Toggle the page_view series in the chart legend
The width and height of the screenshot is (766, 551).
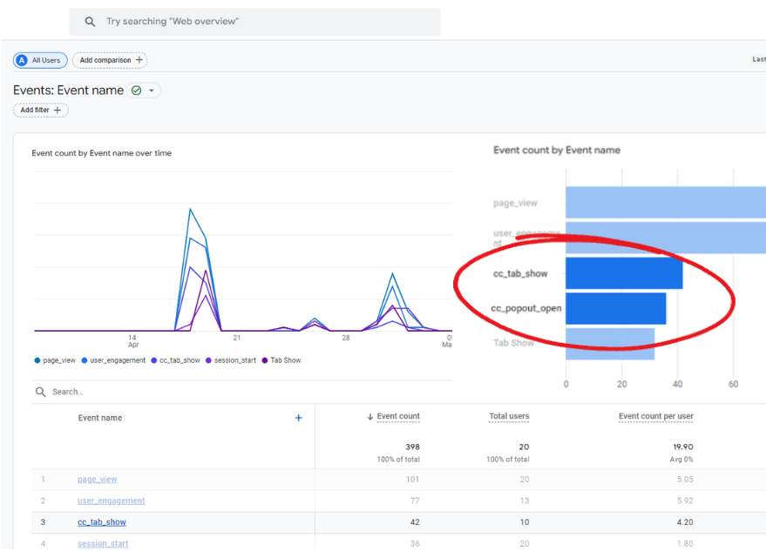[36, 359]
